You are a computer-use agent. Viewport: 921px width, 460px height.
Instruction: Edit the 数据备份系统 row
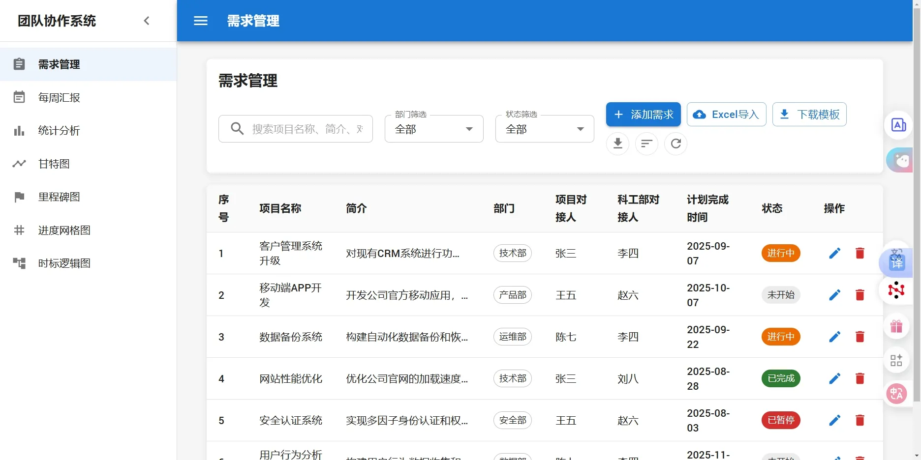pos(834,337)
